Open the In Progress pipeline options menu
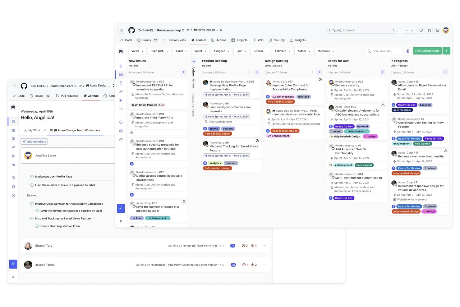 coord(438,72)
